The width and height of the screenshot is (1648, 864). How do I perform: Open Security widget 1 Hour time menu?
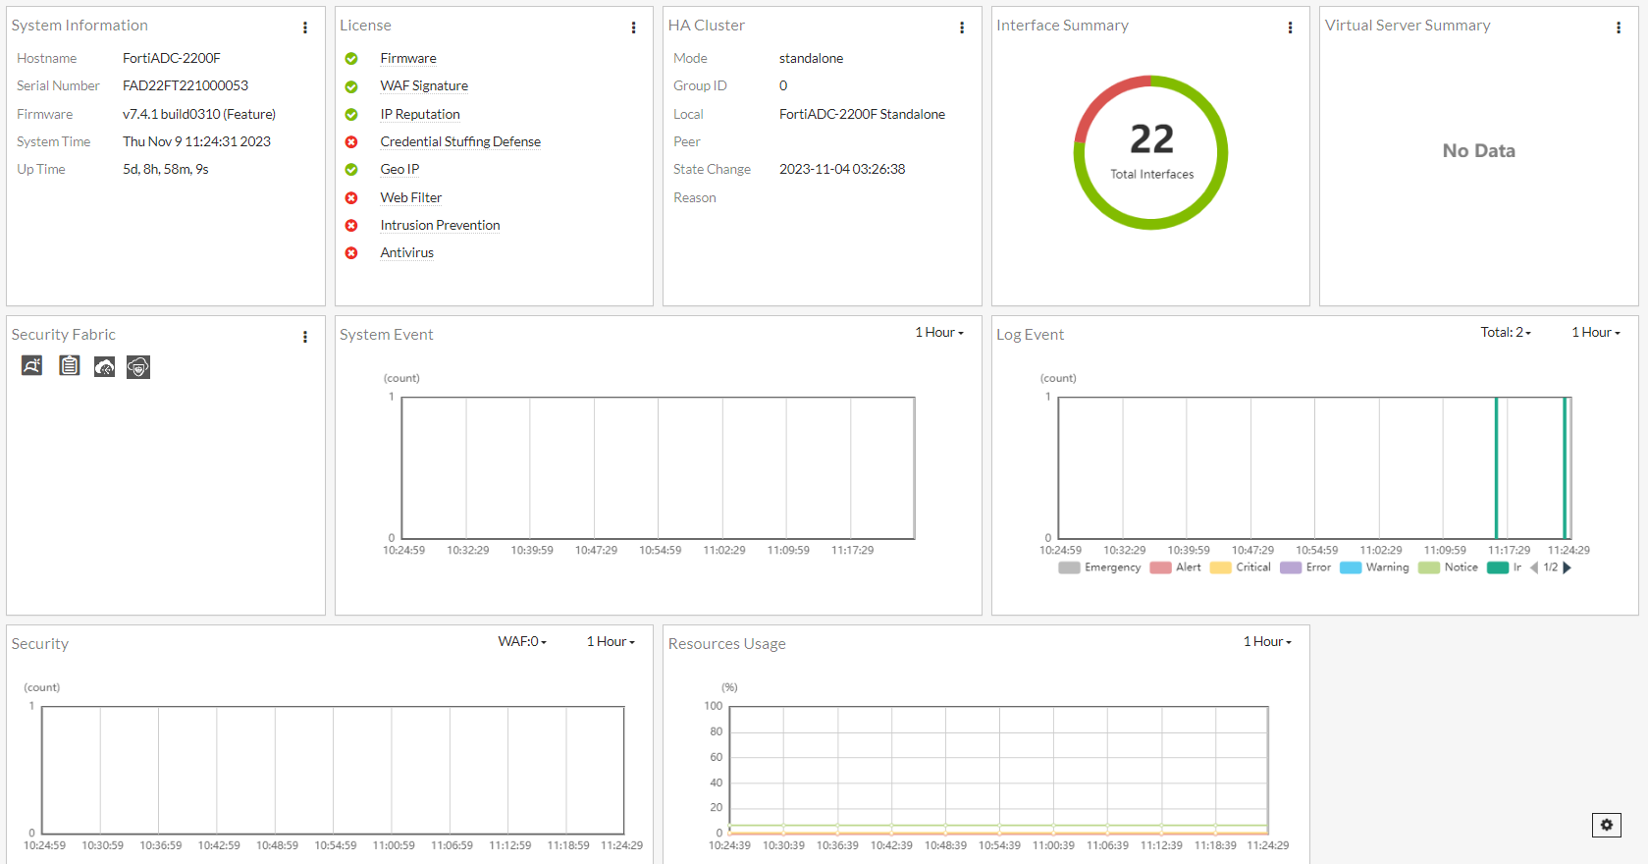coord(611,642)
